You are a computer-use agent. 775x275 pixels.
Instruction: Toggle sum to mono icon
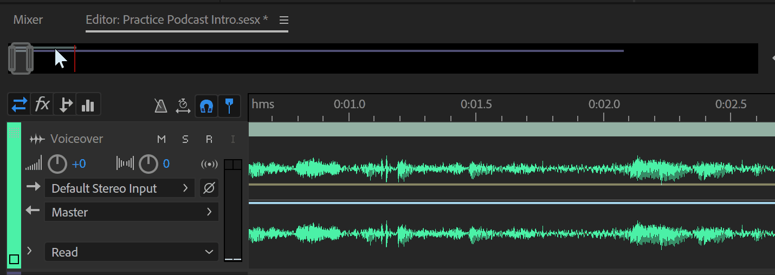click(209, 164)
